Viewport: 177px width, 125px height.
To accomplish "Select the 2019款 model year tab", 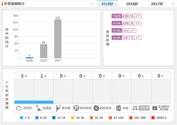I will (107, 4).
